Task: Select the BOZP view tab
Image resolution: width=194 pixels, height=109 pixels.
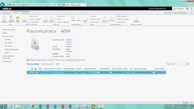Action: [x=58, y=64]
